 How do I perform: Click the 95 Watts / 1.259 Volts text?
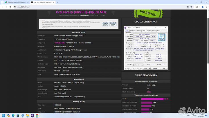(62, 71)
